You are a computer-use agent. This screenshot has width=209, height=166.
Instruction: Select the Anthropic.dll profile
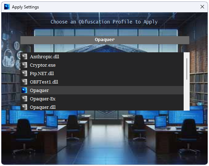102,57
